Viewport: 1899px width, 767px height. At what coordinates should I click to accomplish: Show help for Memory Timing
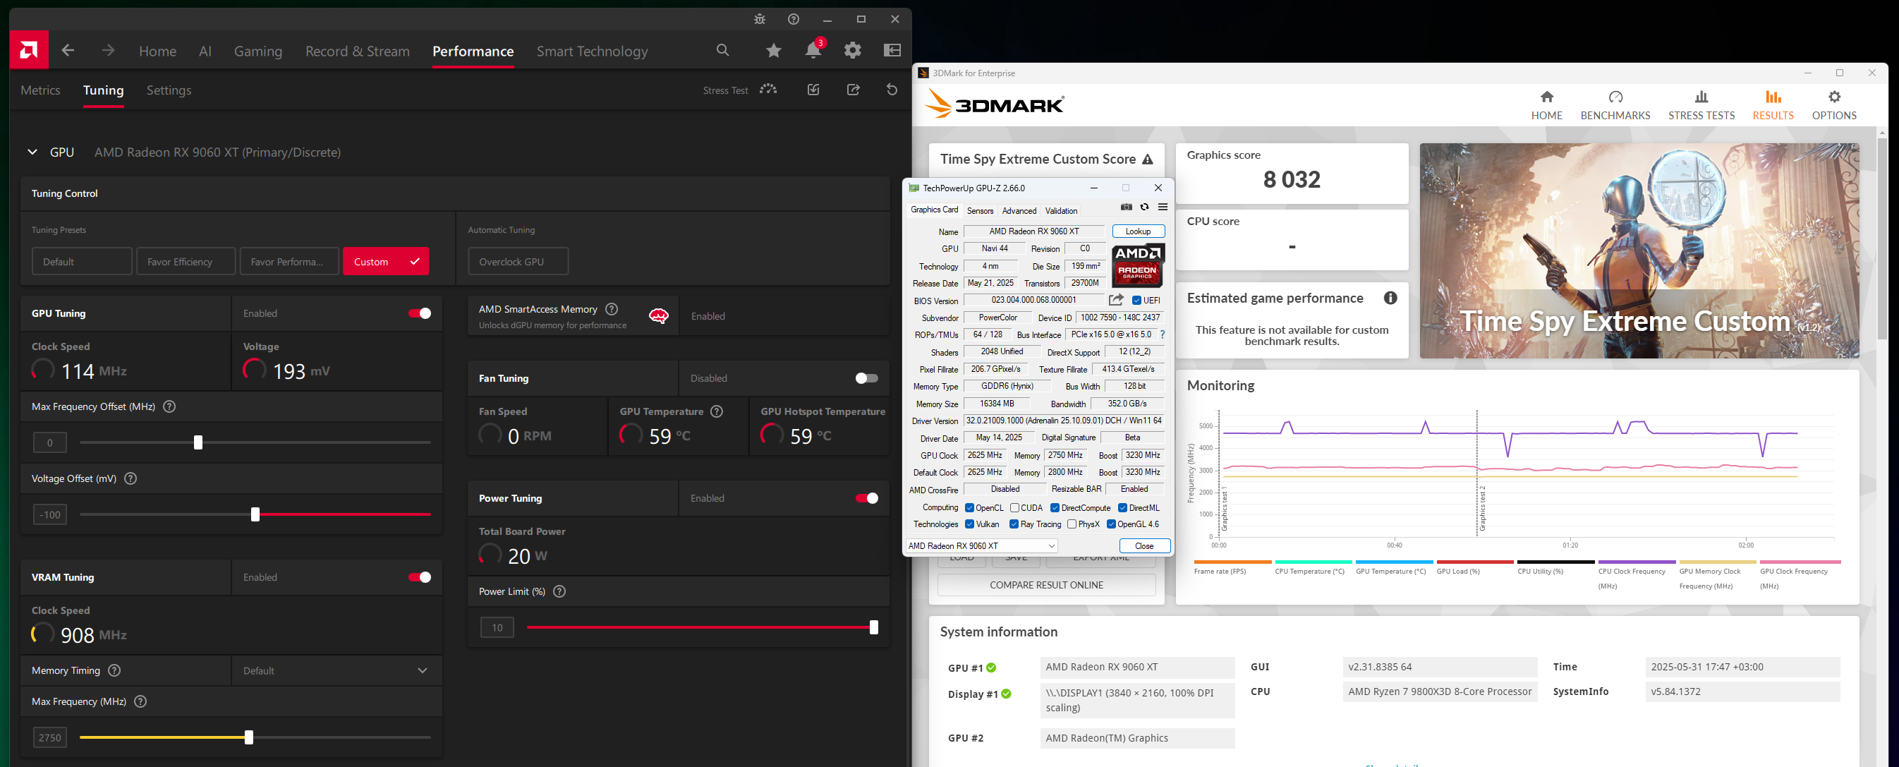pos(114,670)
